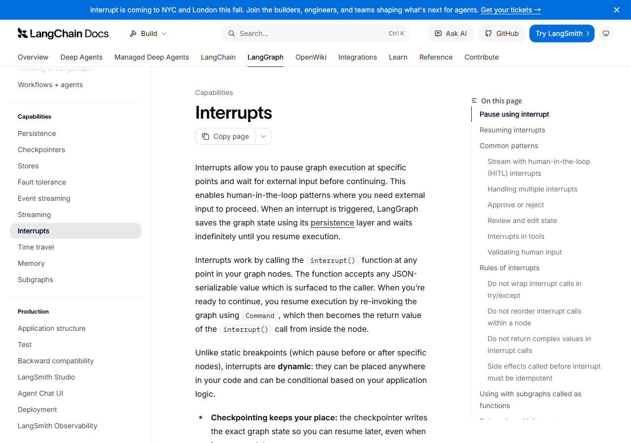Click the Ask AI chat bubble icon
The height and width of the screenshot is (443, 631).
pos(438,33)
